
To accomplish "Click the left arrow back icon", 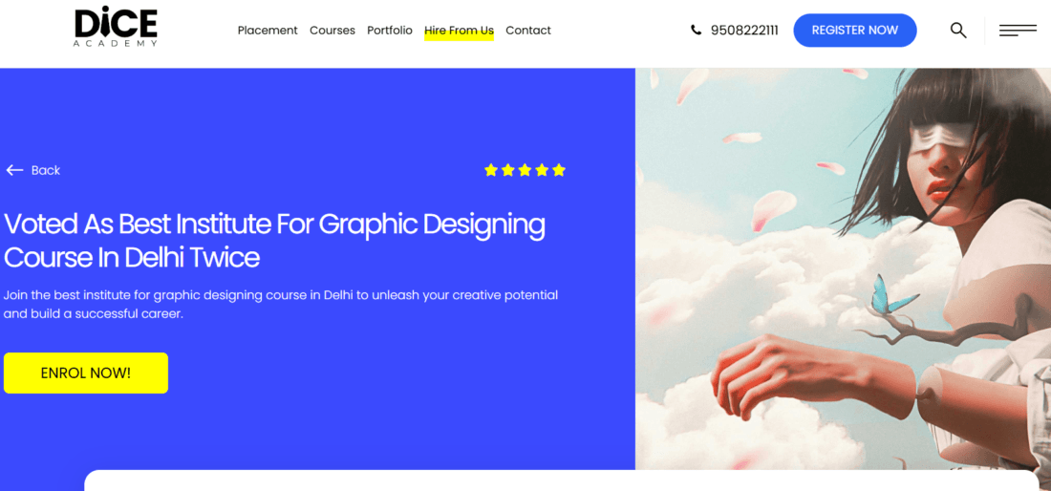I will click(14, 170).
